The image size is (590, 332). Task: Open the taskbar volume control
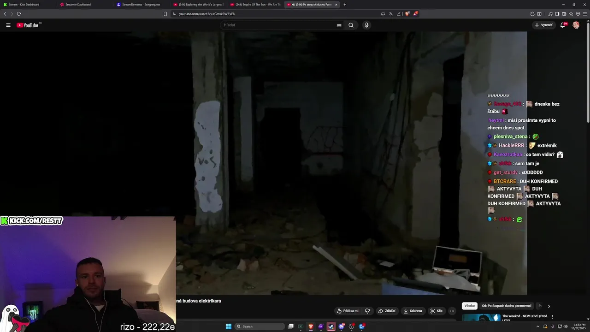pos(566,326)
